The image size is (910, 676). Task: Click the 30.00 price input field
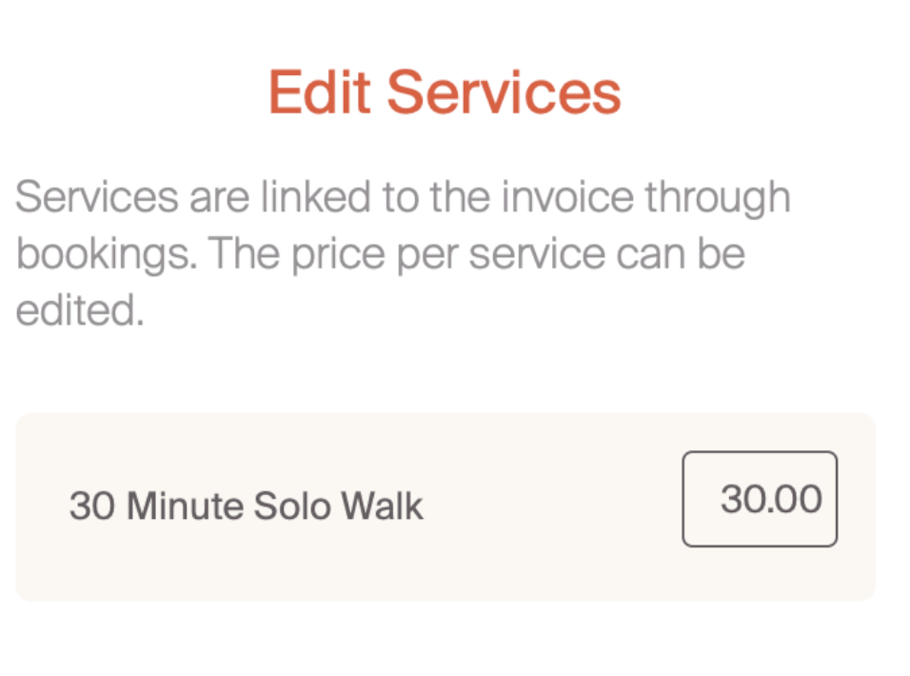760,499
